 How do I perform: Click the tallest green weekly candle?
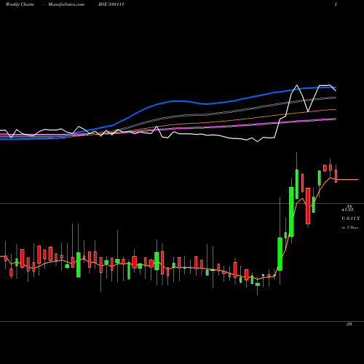pyautogui.click(x=291, y=212)
